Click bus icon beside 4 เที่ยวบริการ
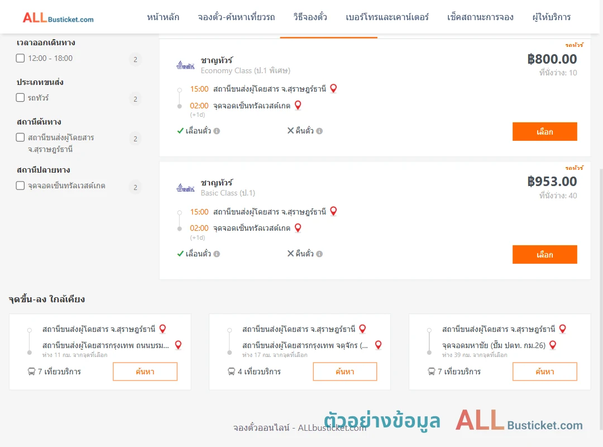 click(x=232, y=372)
